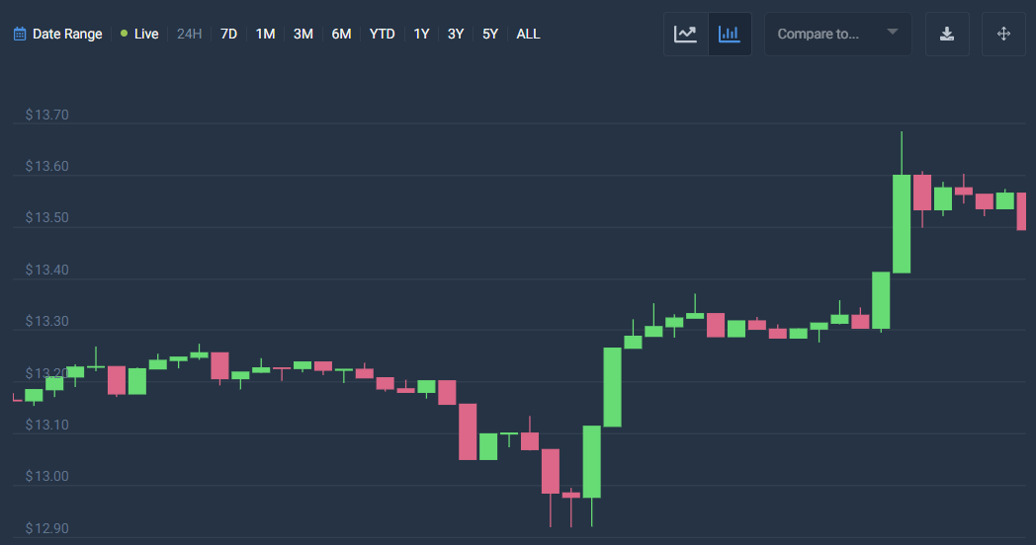Select the 7D time range

coord(228,34)
